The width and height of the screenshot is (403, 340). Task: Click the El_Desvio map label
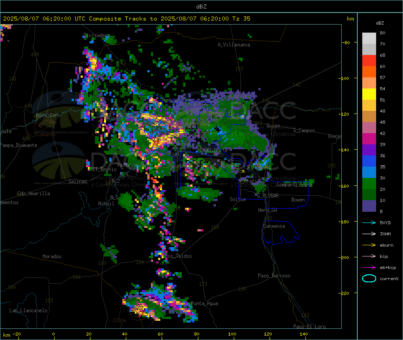(104, 169)
